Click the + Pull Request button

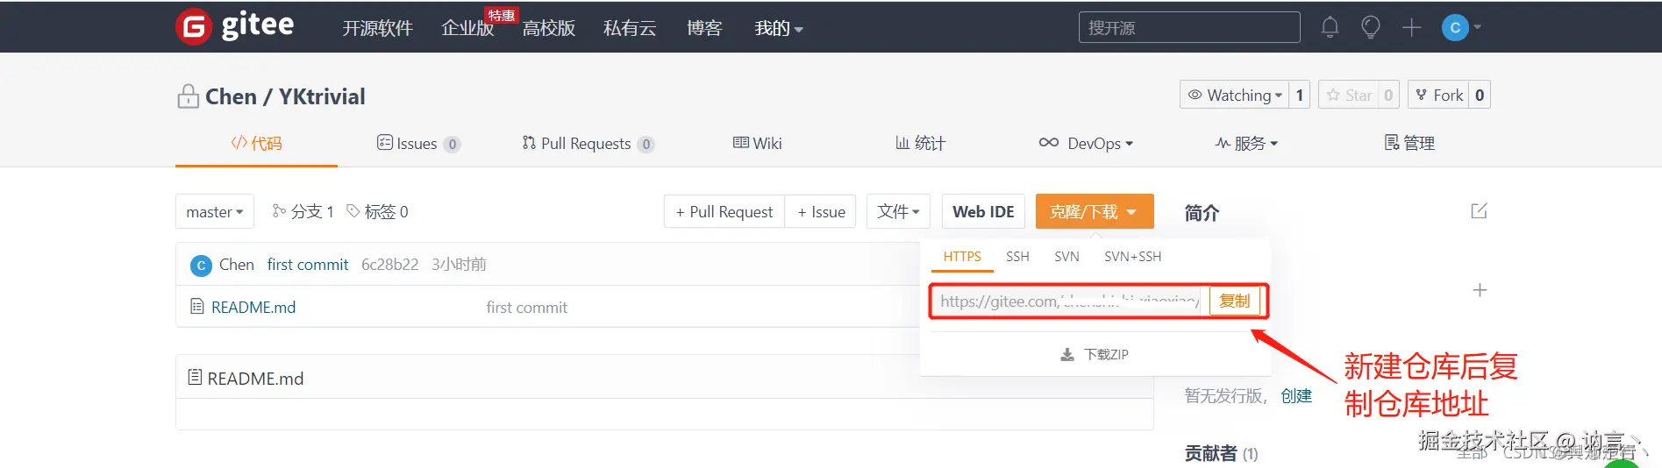point(724,211)
